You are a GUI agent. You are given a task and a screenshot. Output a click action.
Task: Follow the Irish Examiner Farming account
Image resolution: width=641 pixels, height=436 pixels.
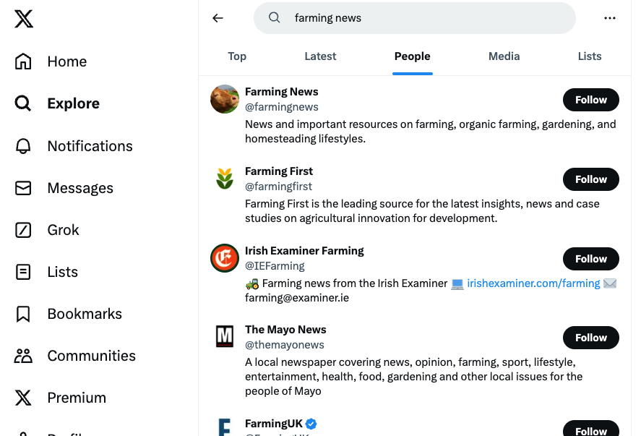[x=590, y=259]
